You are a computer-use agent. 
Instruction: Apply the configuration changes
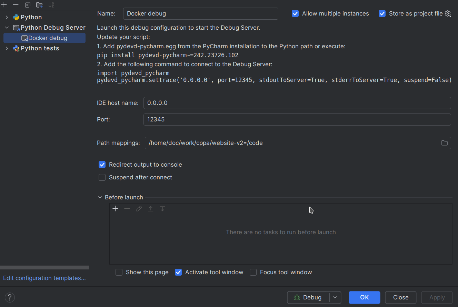pyautogui.click(x=437, y=297)
